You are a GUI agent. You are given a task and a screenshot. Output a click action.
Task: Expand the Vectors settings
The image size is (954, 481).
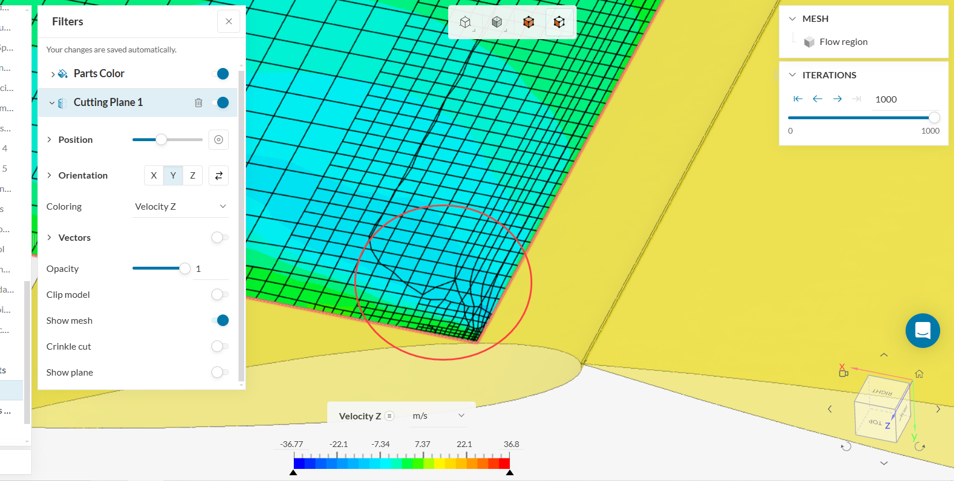pyautogui.click(x=49, y=237)
